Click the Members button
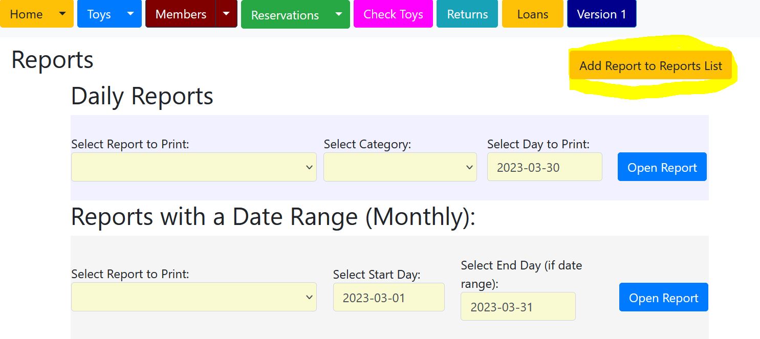 [x=181, y=14]
